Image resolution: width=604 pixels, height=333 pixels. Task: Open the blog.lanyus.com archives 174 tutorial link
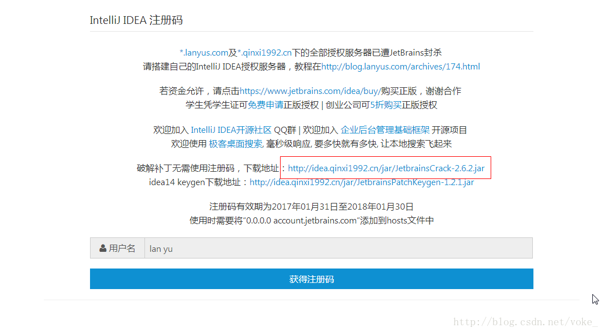[401, 67]
